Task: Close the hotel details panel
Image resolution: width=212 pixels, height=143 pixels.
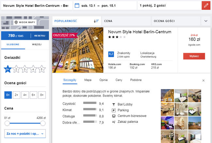Action: pos(203,80)
